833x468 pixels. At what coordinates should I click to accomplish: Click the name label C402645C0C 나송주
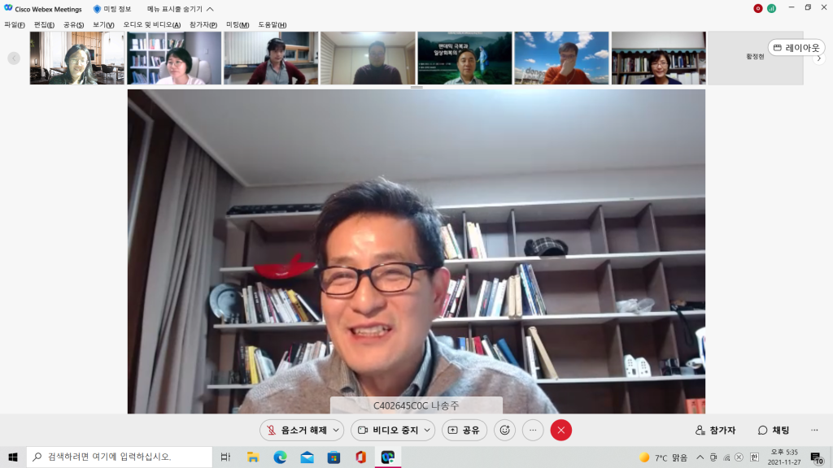pyautogui.click(x=416, y=406)
